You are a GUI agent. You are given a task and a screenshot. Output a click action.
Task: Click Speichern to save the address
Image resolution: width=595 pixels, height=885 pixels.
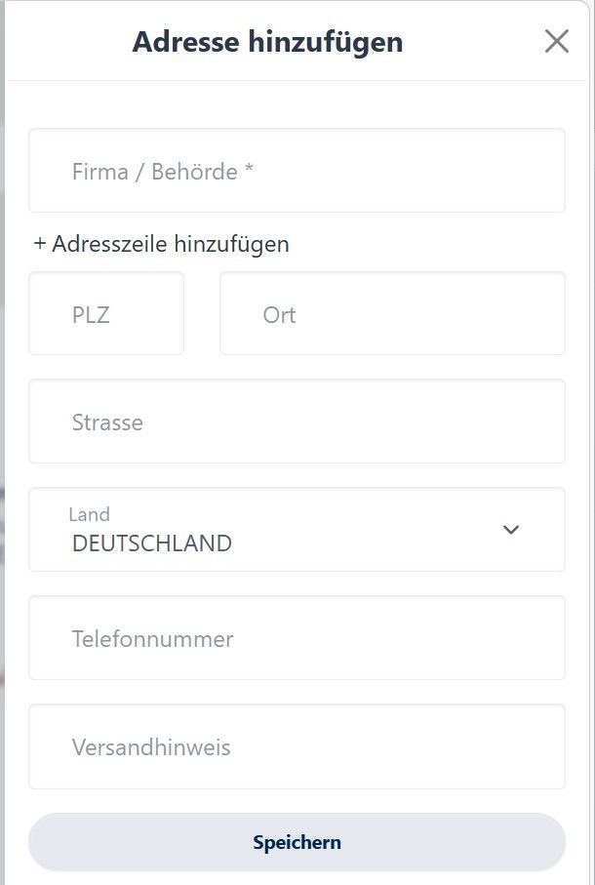click(x=297, y=841)
